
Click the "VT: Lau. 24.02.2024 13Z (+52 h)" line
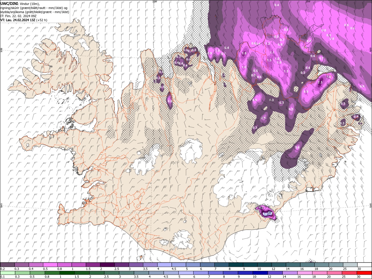point(24,20)
